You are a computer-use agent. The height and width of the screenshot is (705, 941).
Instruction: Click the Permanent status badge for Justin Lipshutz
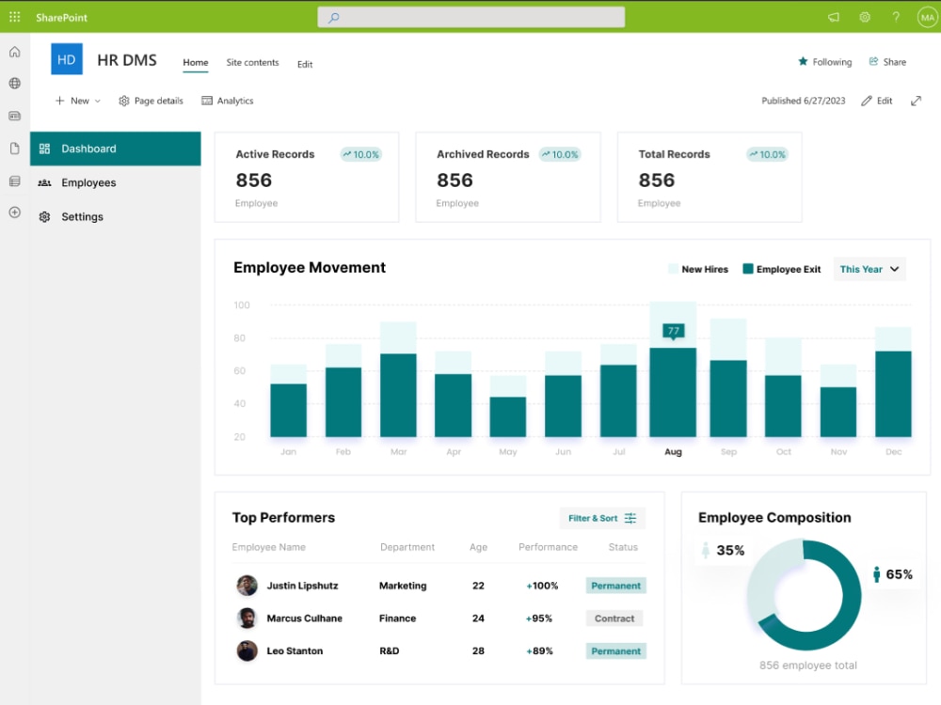point(615,586)
